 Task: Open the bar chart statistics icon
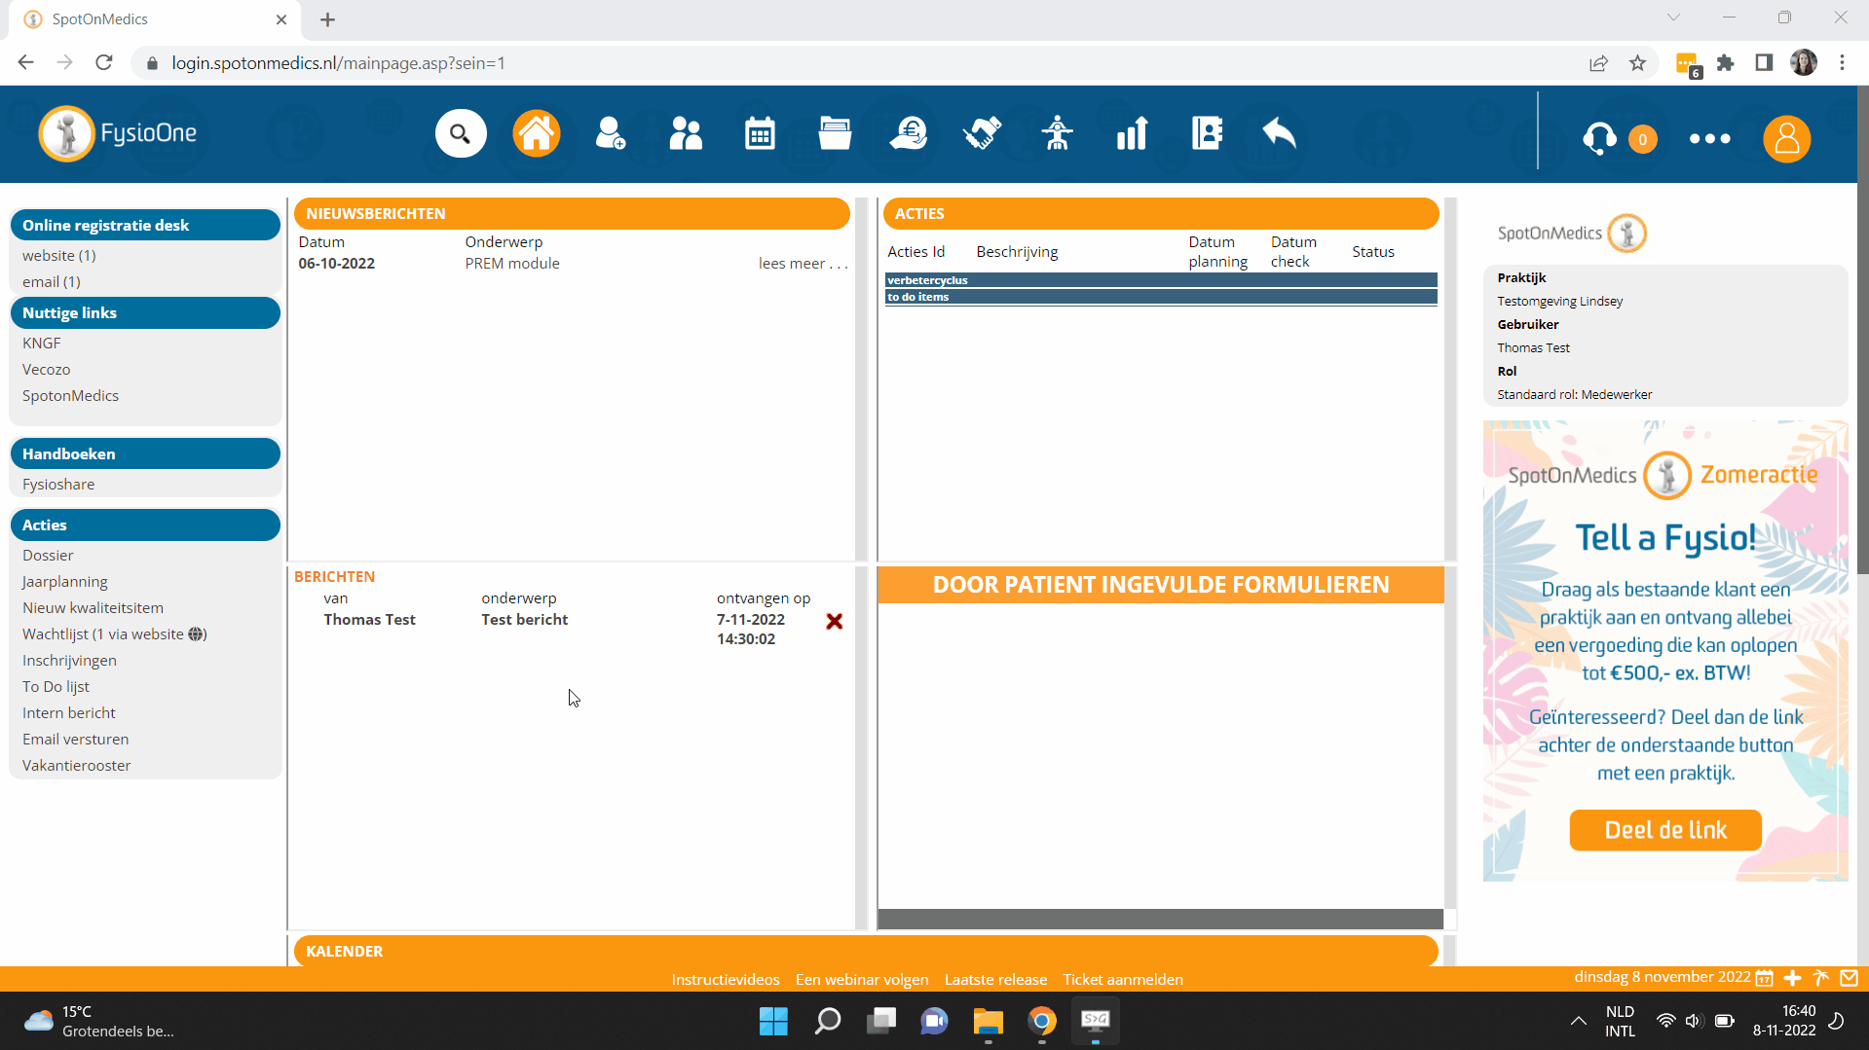1132,134
